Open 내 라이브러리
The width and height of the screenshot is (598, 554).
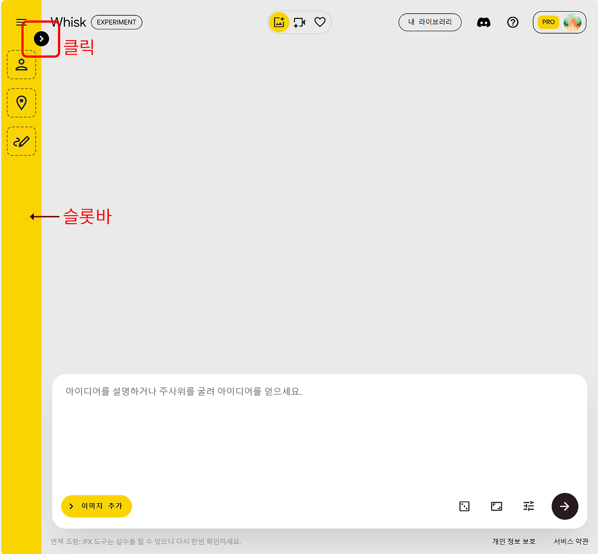tap(430, 22)
